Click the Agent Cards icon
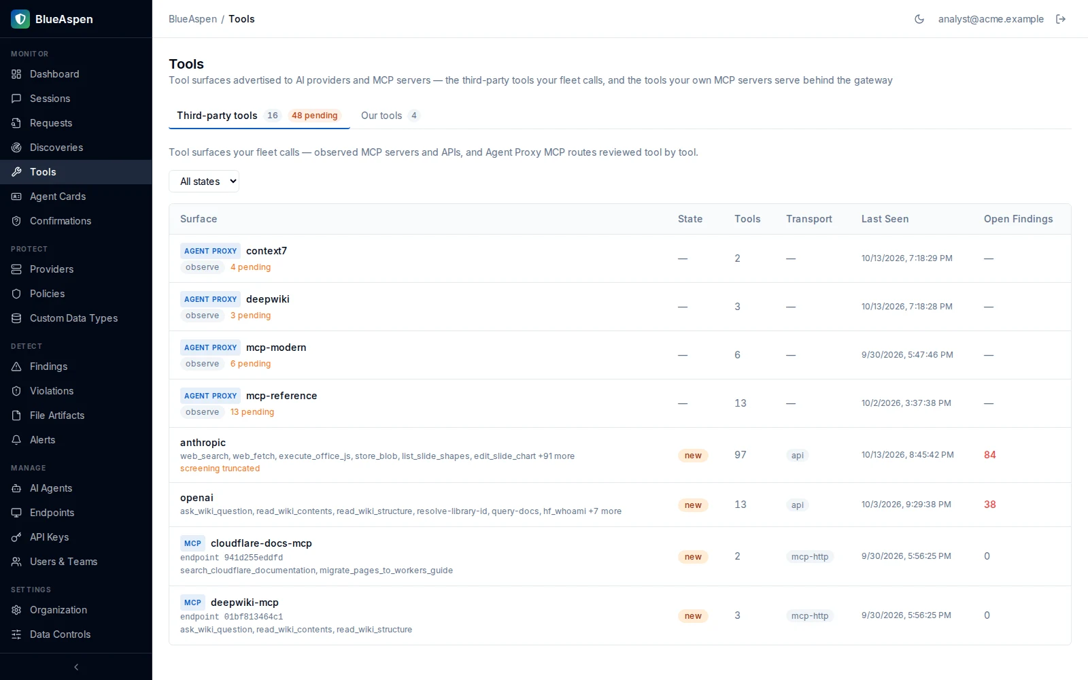 [16, 197]
